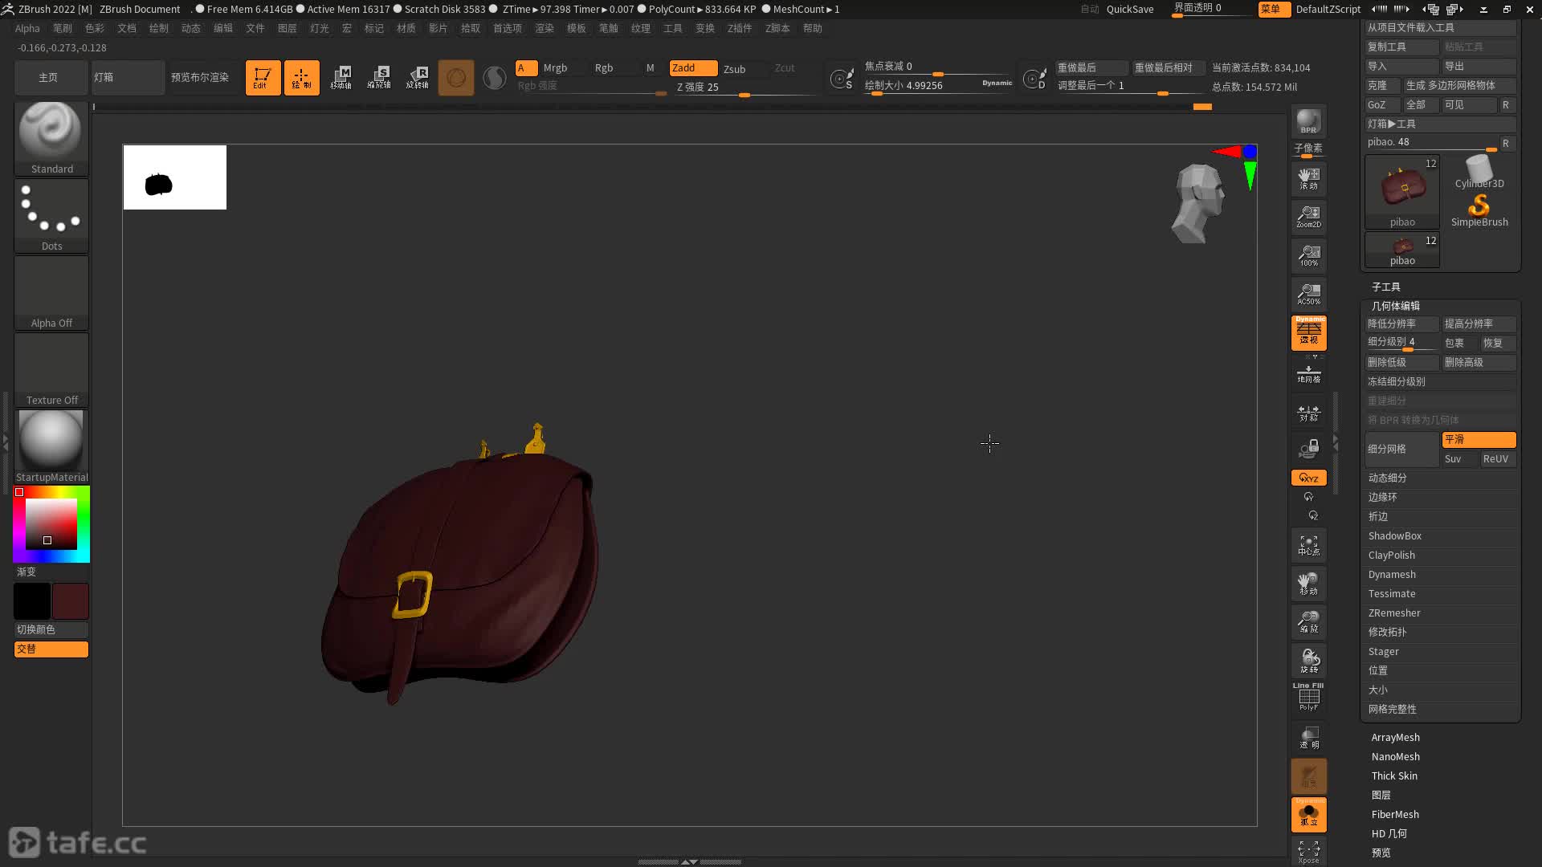
Task: Toggle PolyF line fill display
Action: coord(1308,697)
